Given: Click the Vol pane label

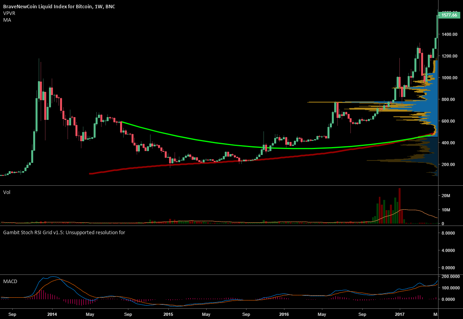Looking at the screenshot, I should click(x=7, y=192).
